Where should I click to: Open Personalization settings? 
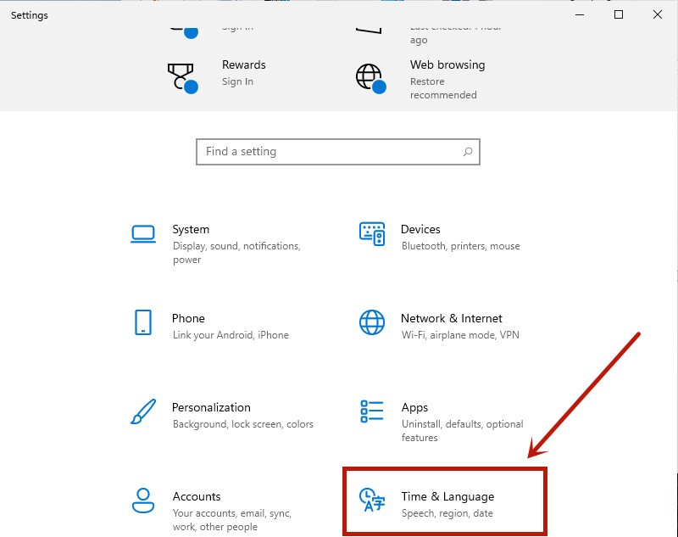(211, 407)
